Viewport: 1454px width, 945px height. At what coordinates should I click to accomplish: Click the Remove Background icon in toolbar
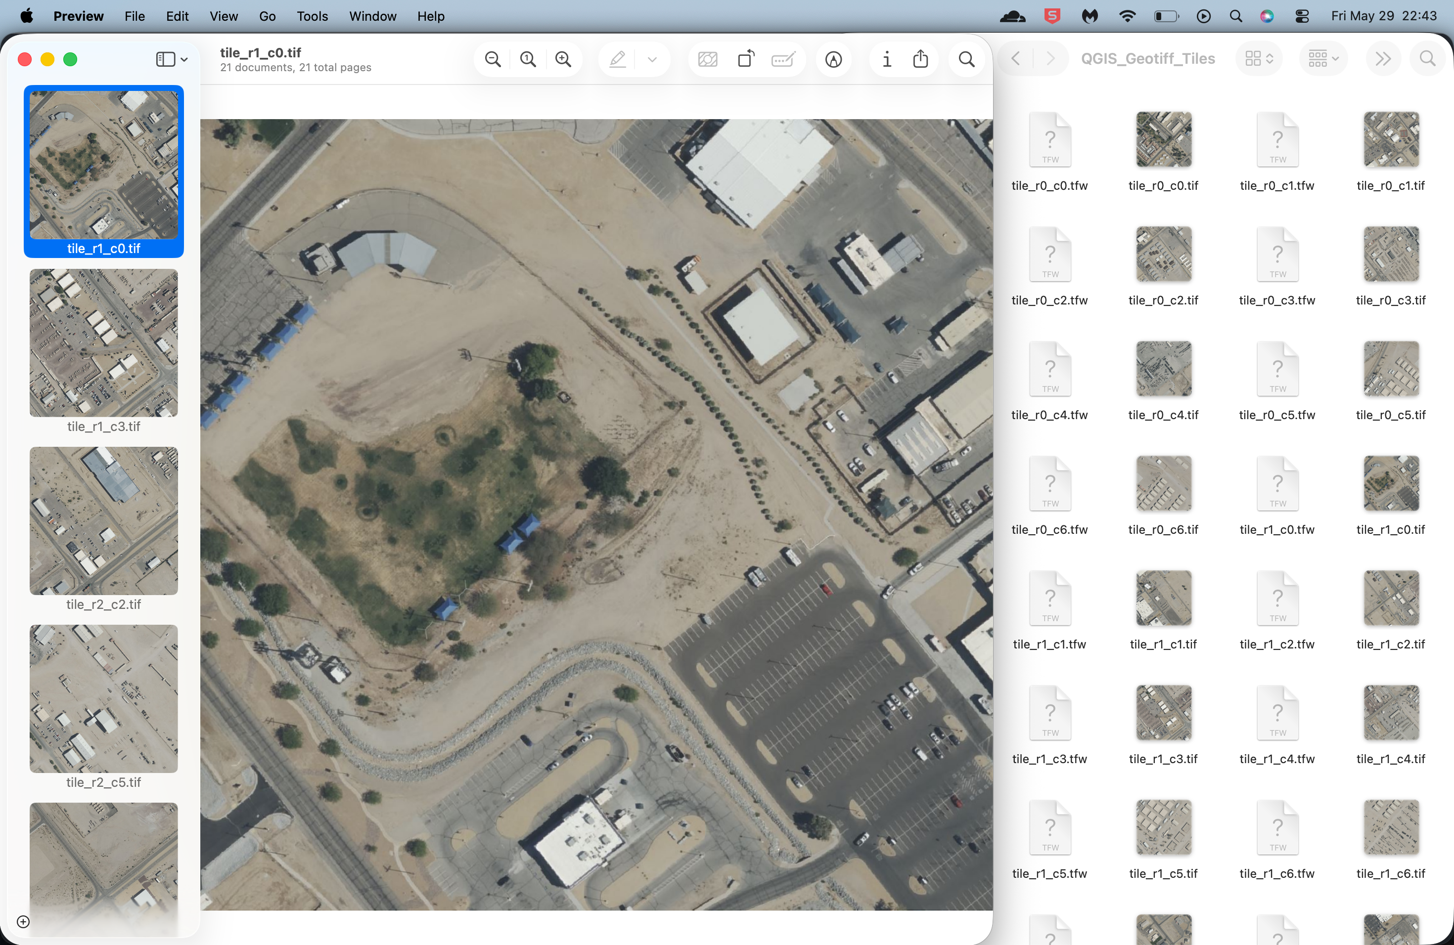coord(707,59)
